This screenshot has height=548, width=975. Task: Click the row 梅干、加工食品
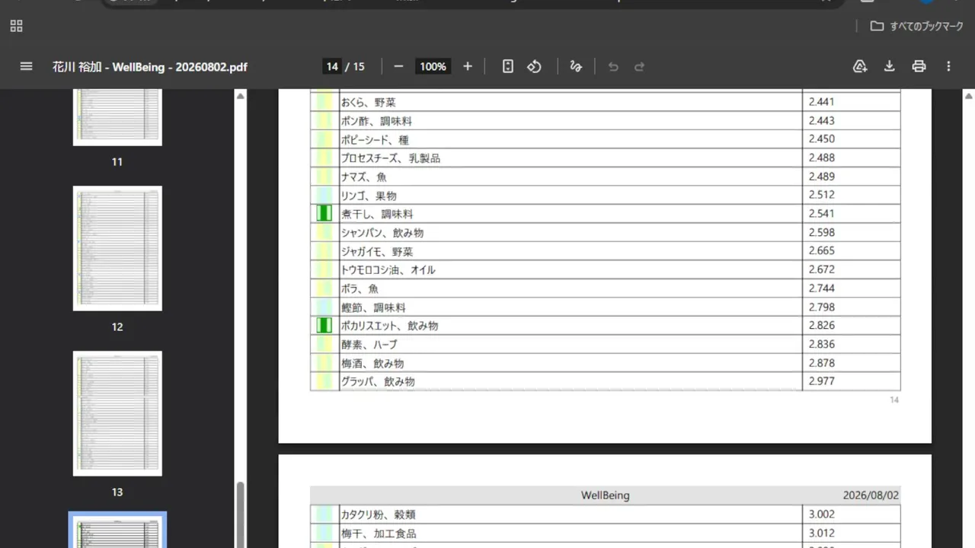coord(605,534)
